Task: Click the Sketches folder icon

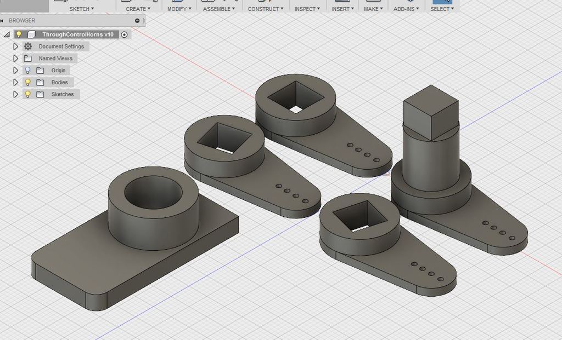Action: [40, 95]
